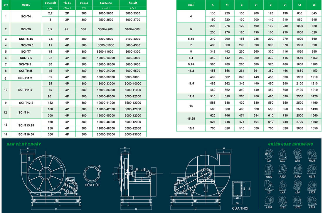Select the R90 fan orientation icon
The image size is (323, 213).
coord(298,154)
